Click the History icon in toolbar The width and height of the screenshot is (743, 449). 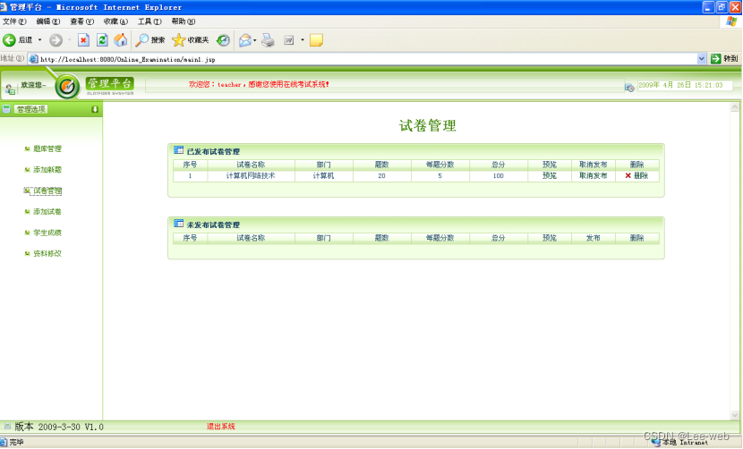(x=223, y=40)
